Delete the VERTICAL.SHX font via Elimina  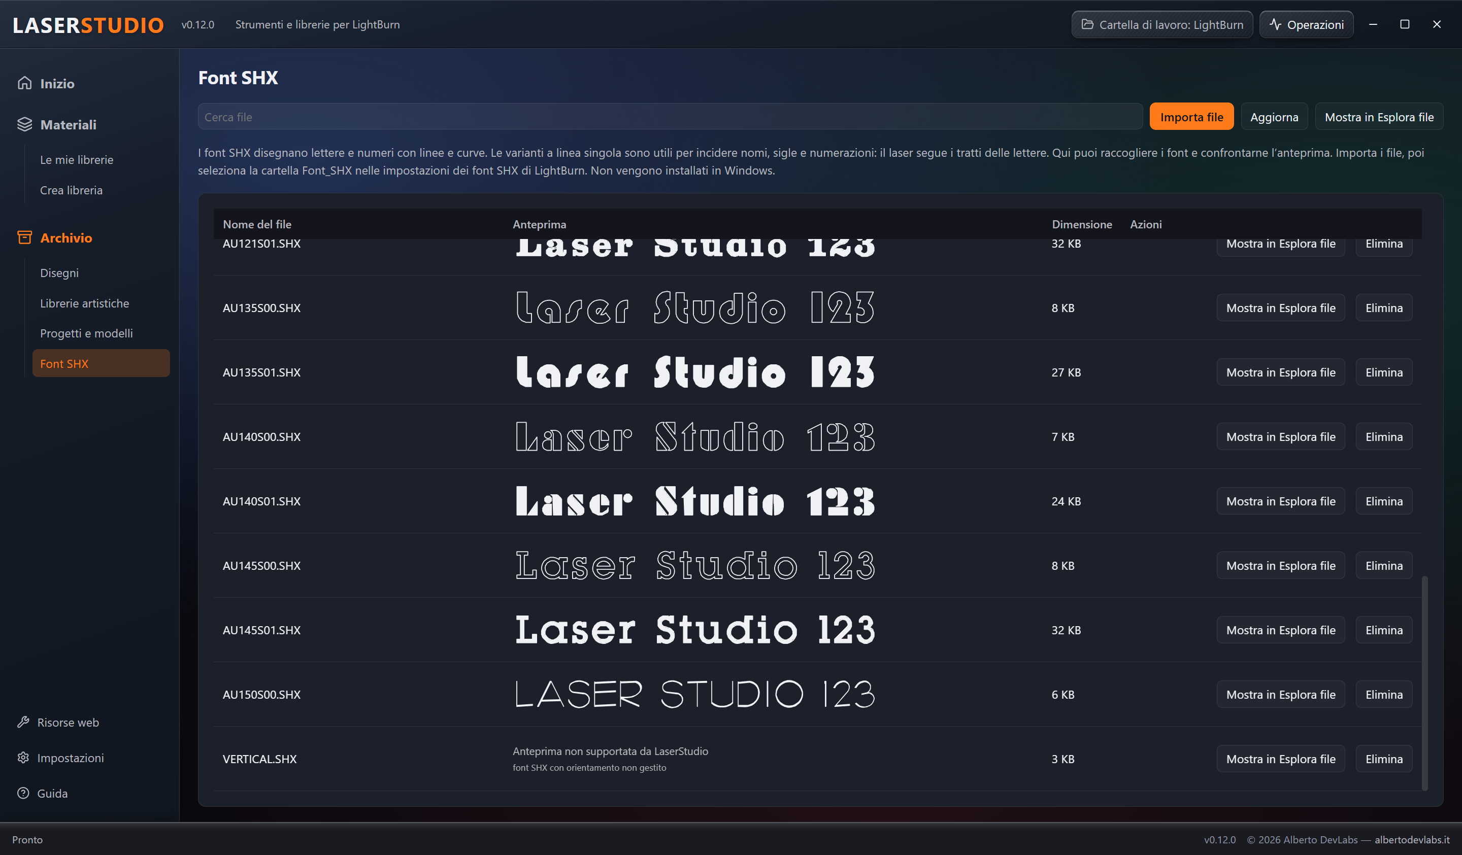point(1384,758)
